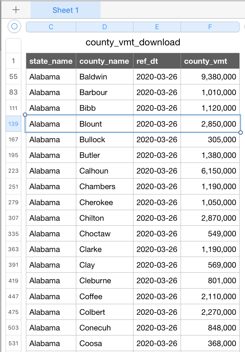This screenshot has width=245, height=352.
Task: Open the Sheet 1 tab
Action: [66, 10]
